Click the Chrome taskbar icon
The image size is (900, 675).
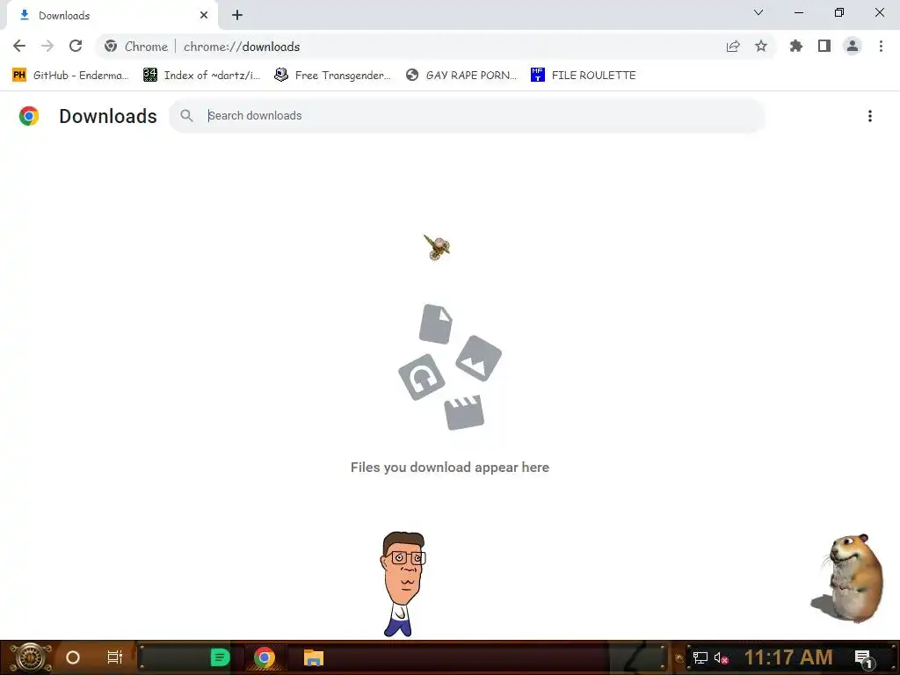[264, 657]
